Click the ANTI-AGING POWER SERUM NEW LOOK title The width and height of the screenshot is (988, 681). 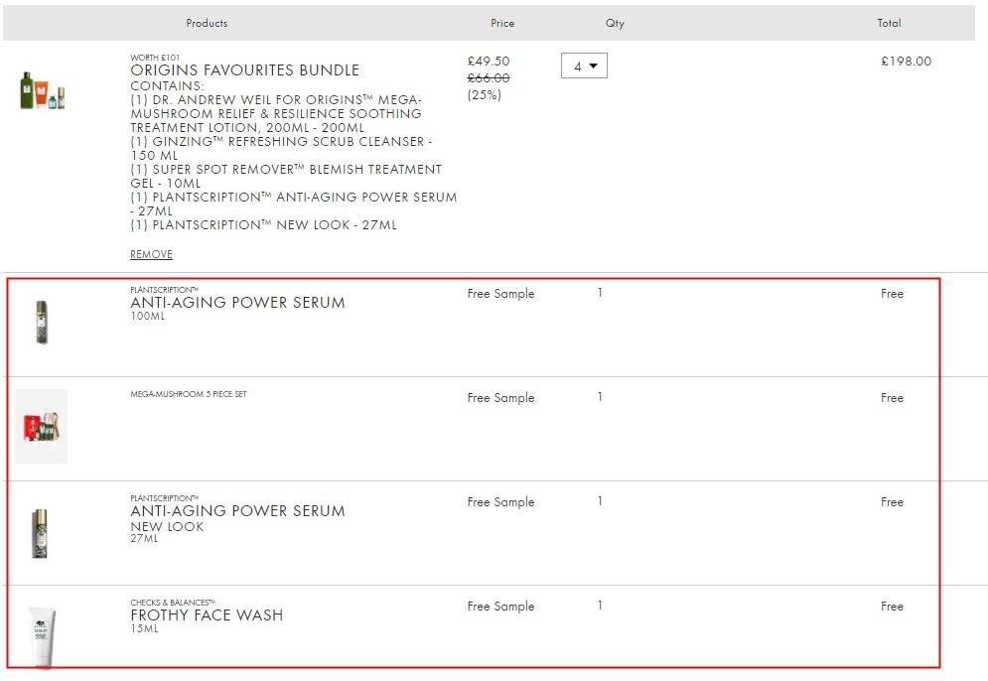[237, 511]
